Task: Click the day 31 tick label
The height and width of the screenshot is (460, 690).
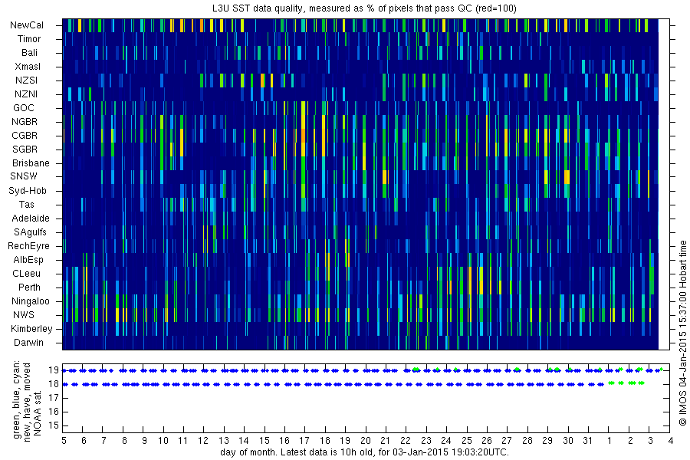Action: [588, 441]
